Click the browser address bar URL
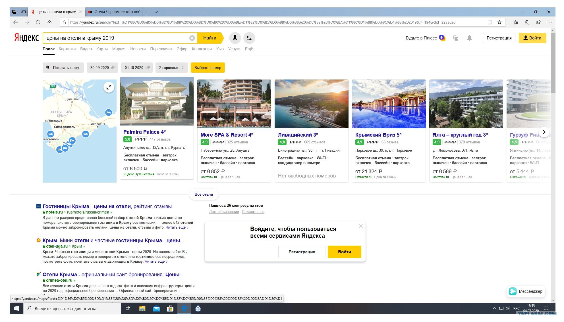The height and width of the screenshot is (322, 564). [x=263, y=22]
